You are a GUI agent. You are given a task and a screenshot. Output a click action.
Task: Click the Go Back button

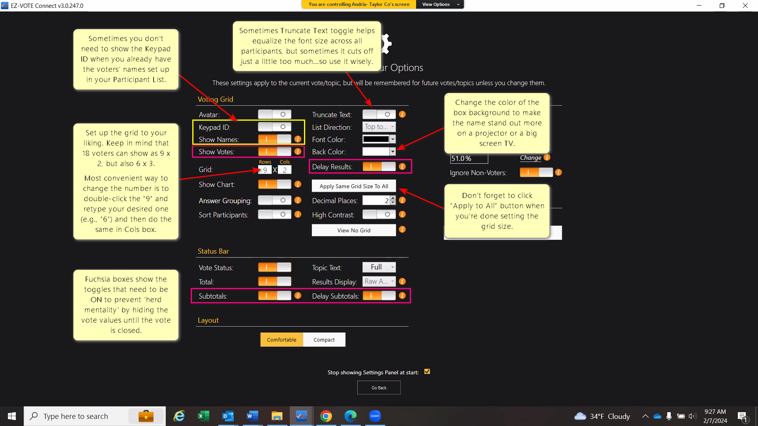coord(379,388)
